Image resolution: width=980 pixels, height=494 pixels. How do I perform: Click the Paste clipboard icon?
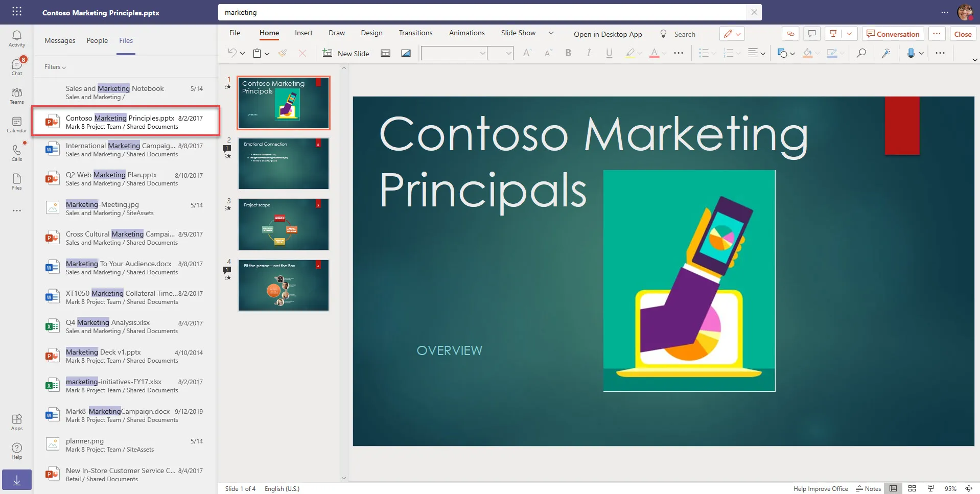pos(258,53)
